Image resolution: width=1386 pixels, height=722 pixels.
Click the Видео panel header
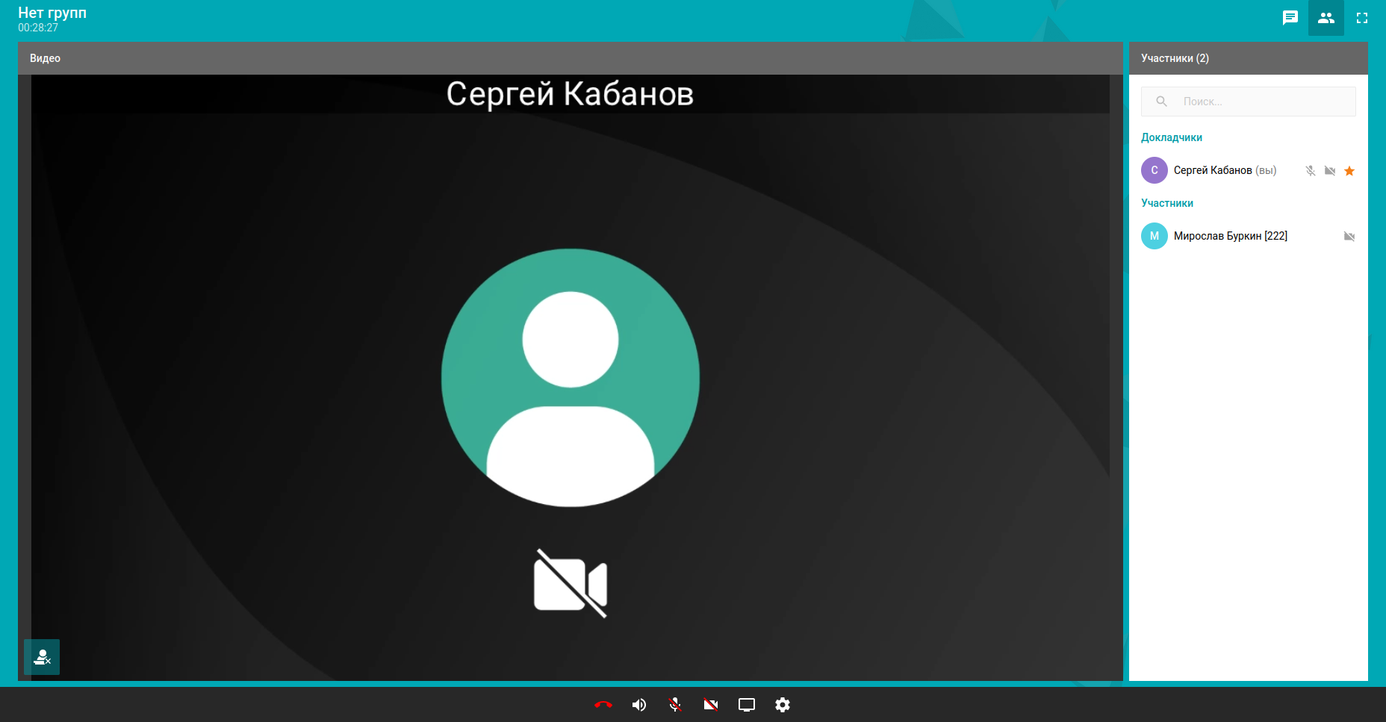pos(45,58)
